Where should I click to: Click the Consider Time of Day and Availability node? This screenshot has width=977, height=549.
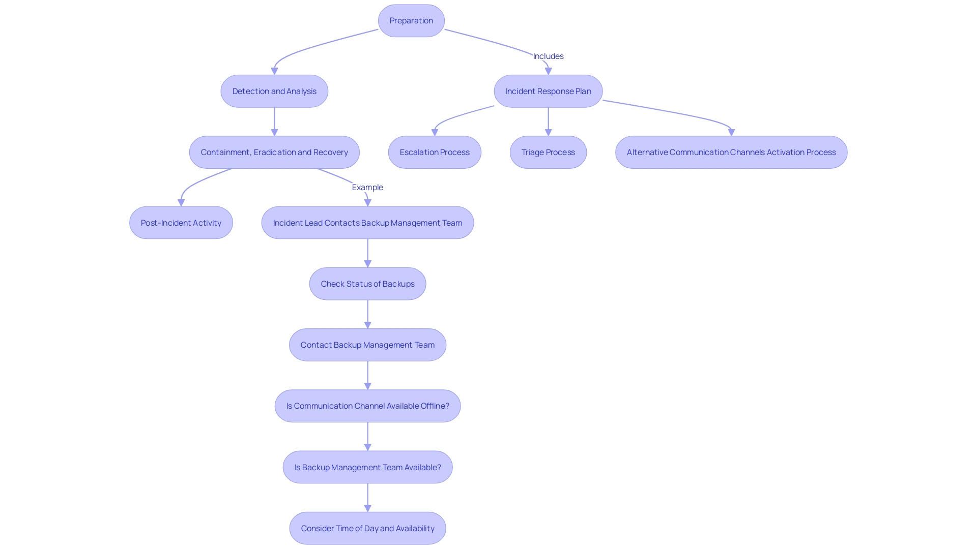click(x=368, y=528)
